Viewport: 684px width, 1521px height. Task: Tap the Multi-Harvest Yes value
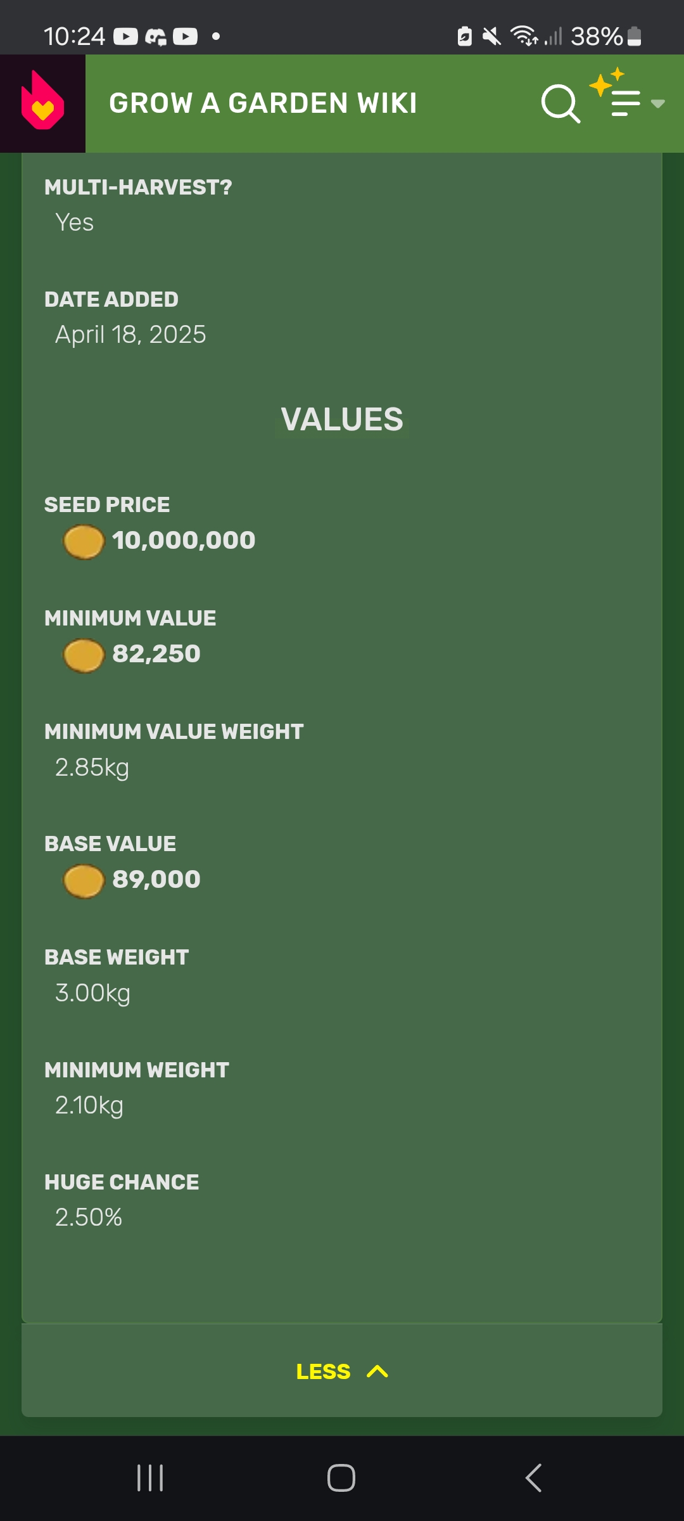pyautogui.click(x=75, y=222)
